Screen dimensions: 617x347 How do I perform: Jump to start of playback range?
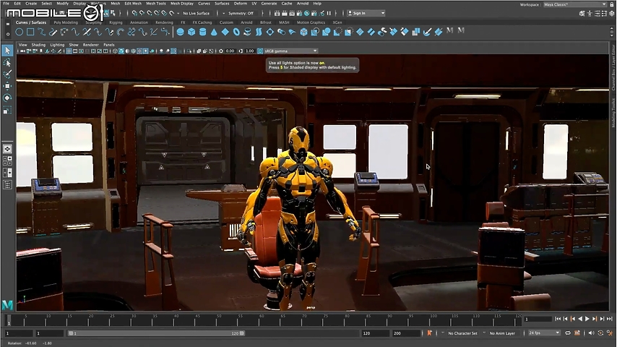coord(558,319)
